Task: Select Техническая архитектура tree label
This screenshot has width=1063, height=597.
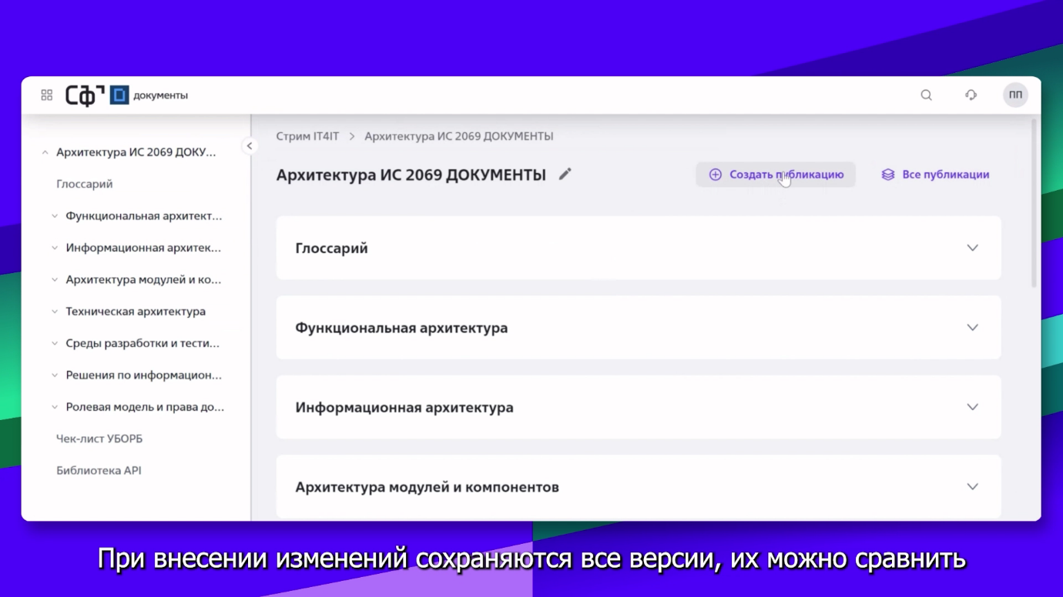Action: pyautogui.click(x=136, y=312)
